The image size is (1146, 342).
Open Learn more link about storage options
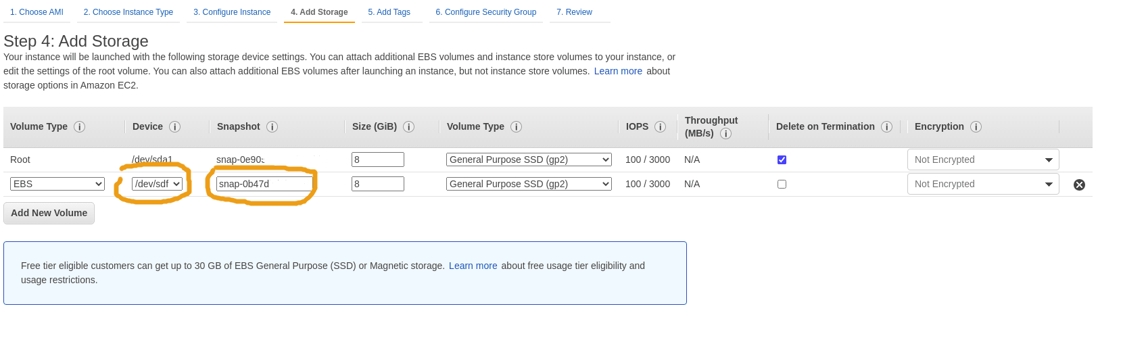(618, 71)
